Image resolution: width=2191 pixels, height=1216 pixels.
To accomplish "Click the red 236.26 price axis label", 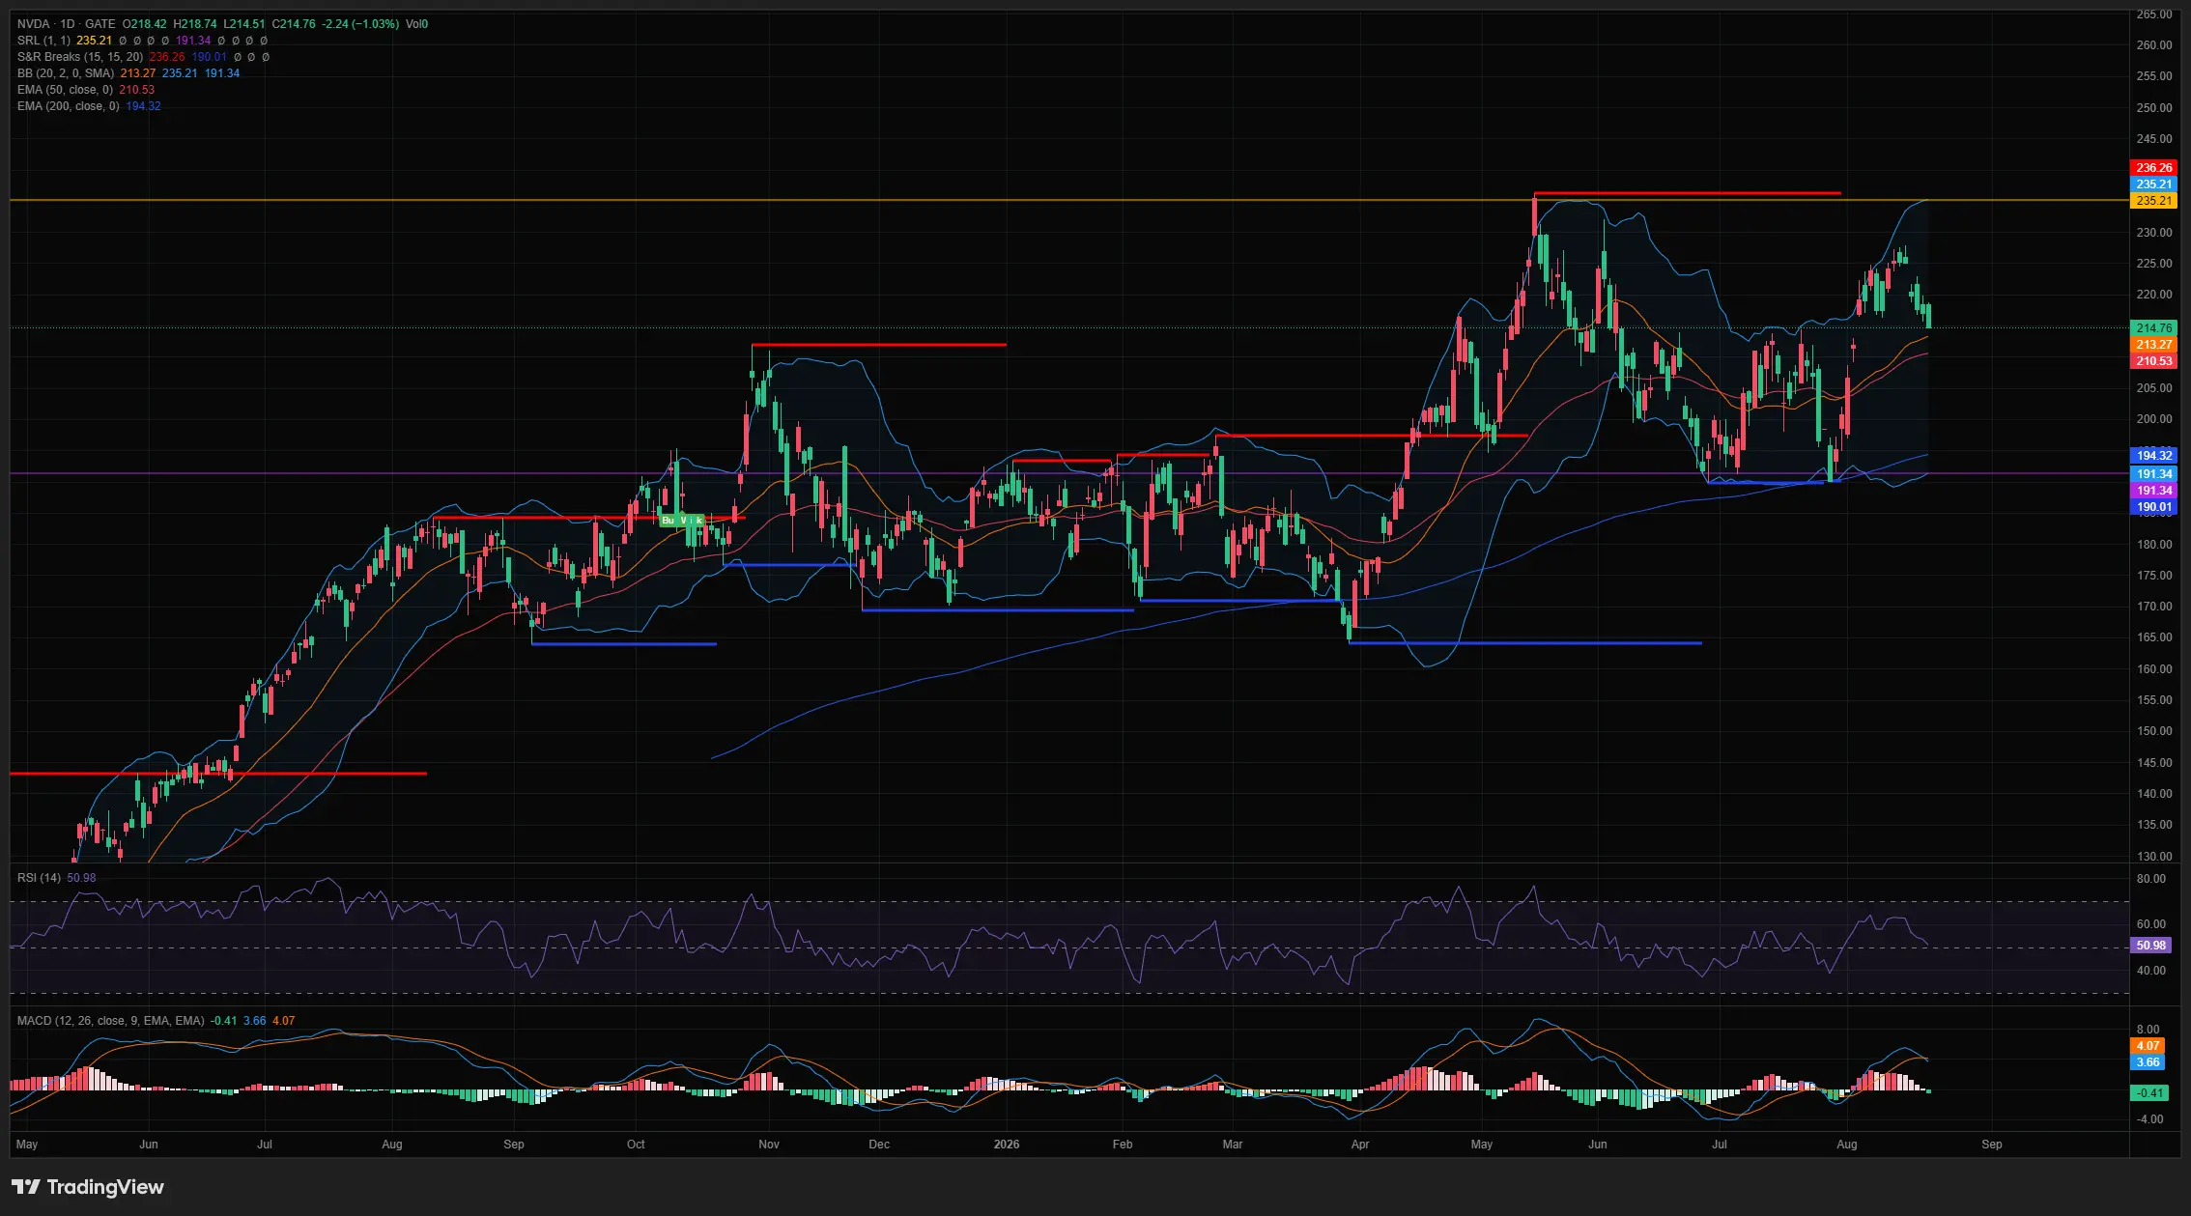I will [2154, 168].
